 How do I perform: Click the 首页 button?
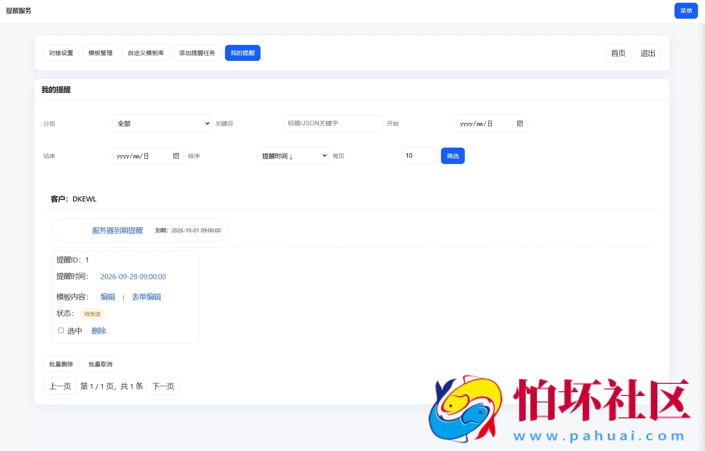(x=618, y=53)
